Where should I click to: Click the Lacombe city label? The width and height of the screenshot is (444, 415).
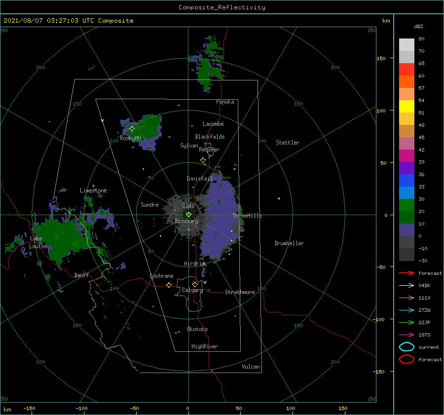pos(213,124)
